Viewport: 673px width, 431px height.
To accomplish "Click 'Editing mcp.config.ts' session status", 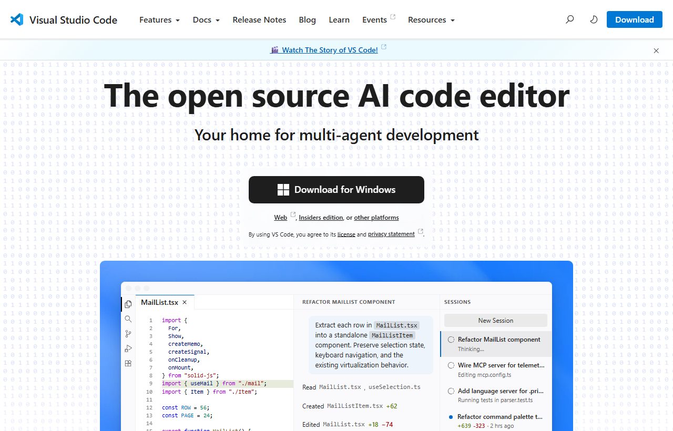I will click(x=484, y=375).
